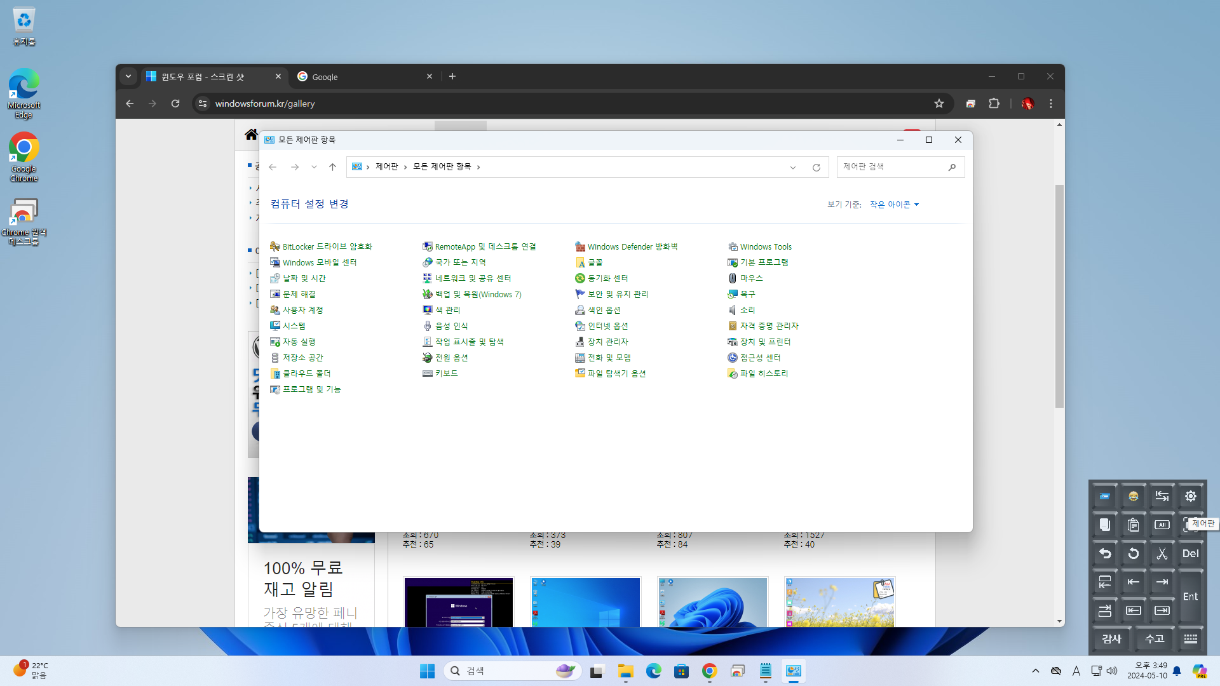Open 장치 관리자 in control panel

[601, 342]
